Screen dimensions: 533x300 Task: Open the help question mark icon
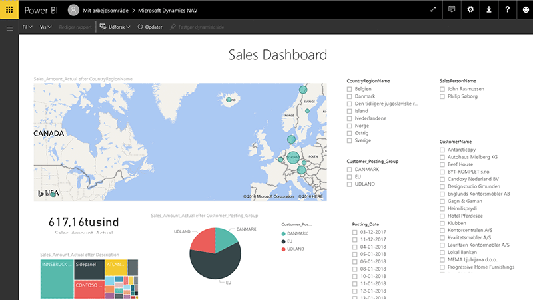tap(507, 9)
